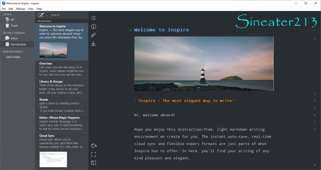Open Editor: Where Magic Happens sheet
This screenshot has width=321, height=170.
[62, 123]
